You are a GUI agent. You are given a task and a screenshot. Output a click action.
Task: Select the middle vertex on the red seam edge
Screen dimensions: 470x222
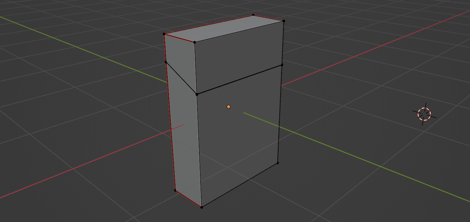tap(166, 62)
